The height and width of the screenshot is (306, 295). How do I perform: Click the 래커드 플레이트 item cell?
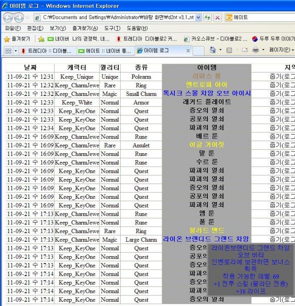coord(206,102)
